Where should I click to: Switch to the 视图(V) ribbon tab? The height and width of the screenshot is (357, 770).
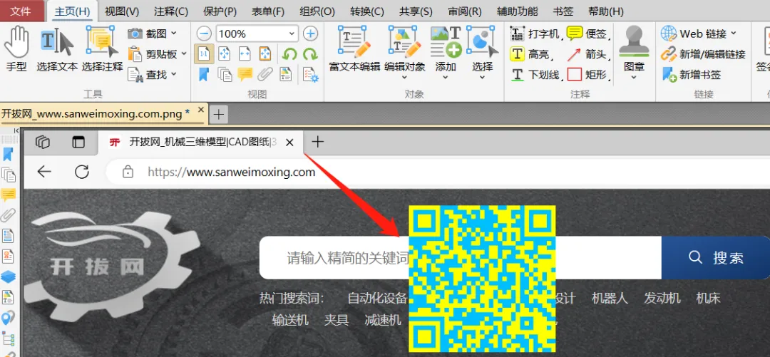click(122, 11)
